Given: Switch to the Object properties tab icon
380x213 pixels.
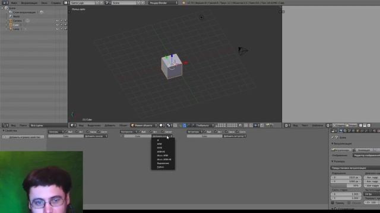Looking at the screenshot, I should (357, 131).
